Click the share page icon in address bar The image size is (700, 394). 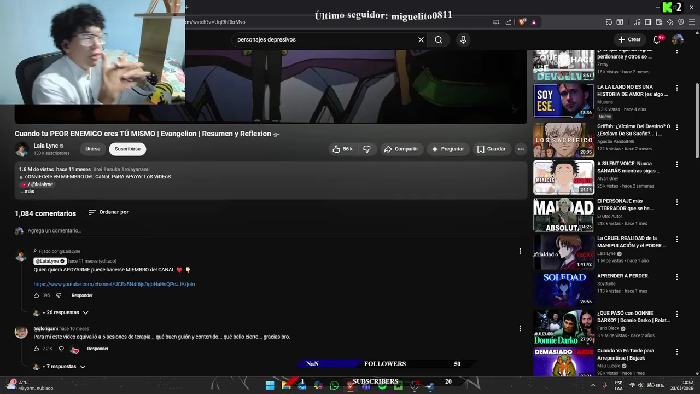point(509,22)
